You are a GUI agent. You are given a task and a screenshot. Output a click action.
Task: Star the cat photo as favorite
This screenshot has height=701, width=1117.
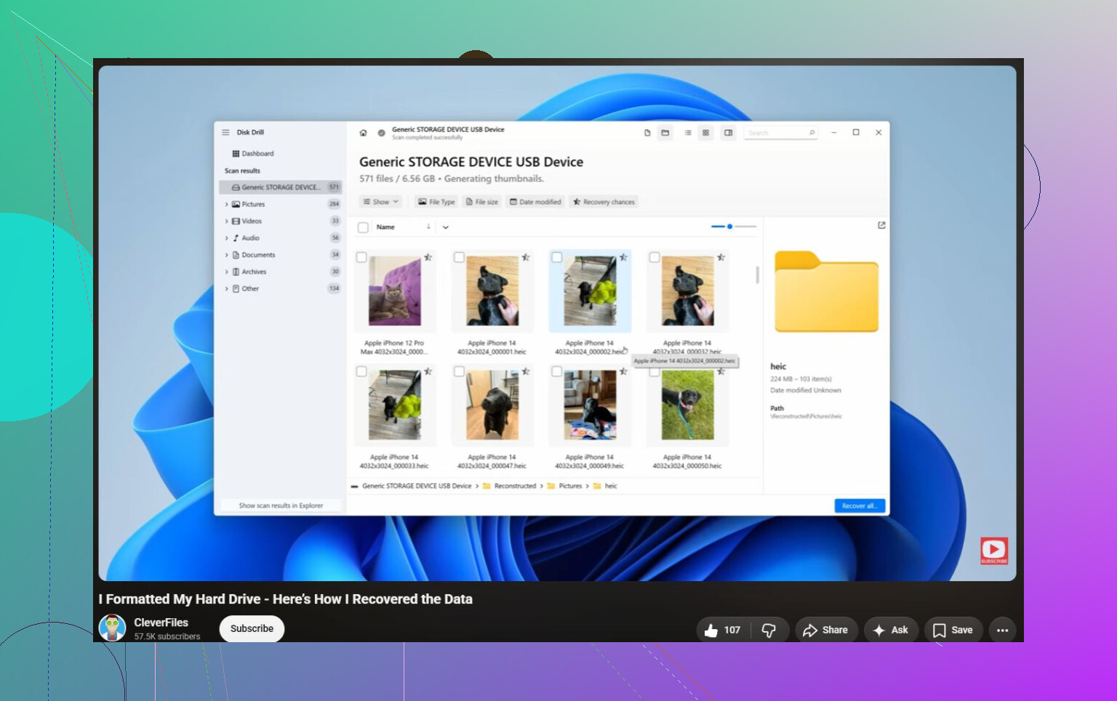428,257
